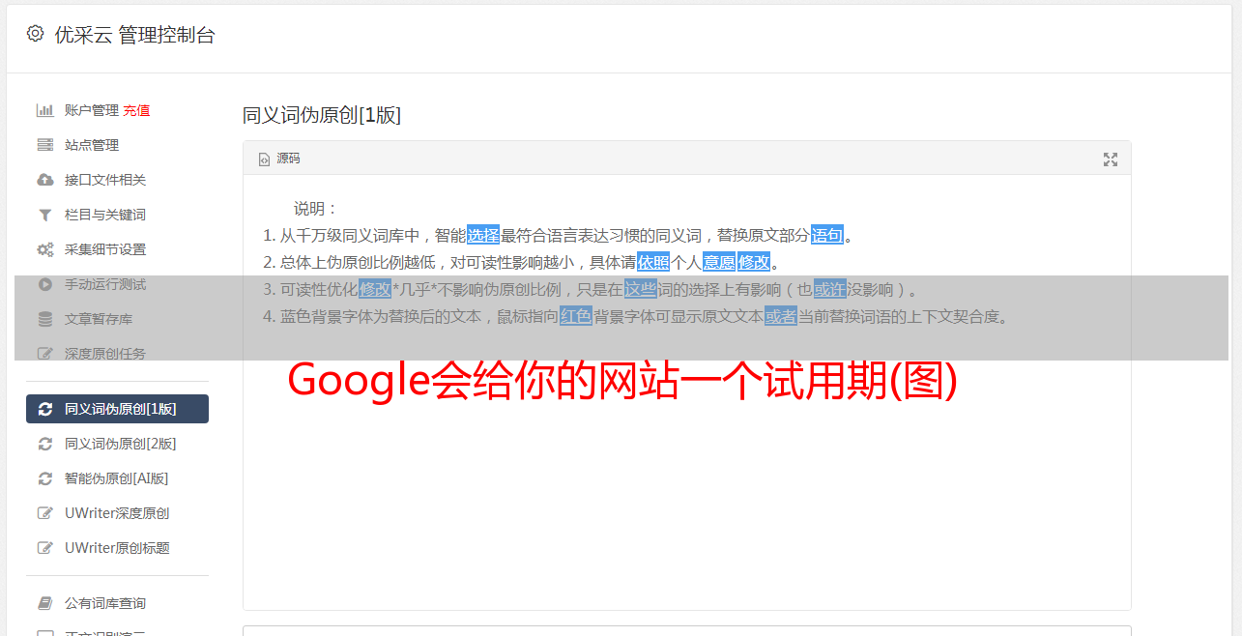
Task: Click the gear icon beside 优采云 管理控制台
Action: 36,34
